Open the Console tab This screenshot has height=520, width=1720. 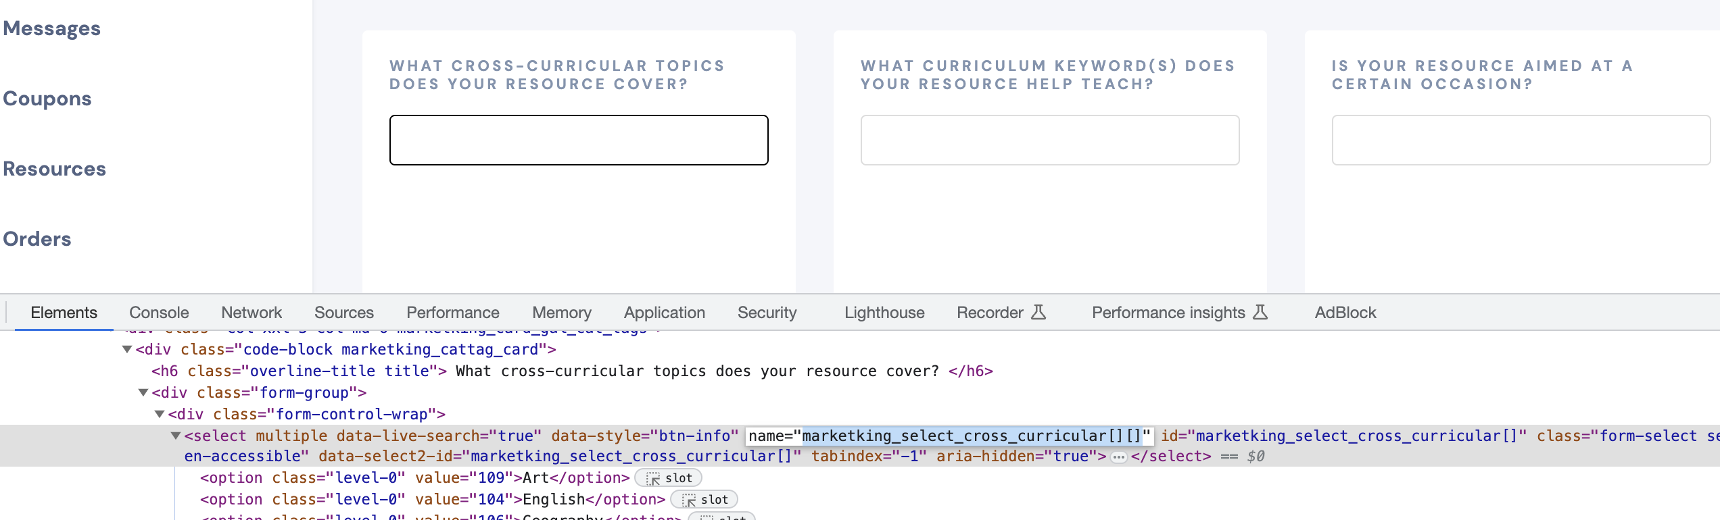(x=159, y=313)
